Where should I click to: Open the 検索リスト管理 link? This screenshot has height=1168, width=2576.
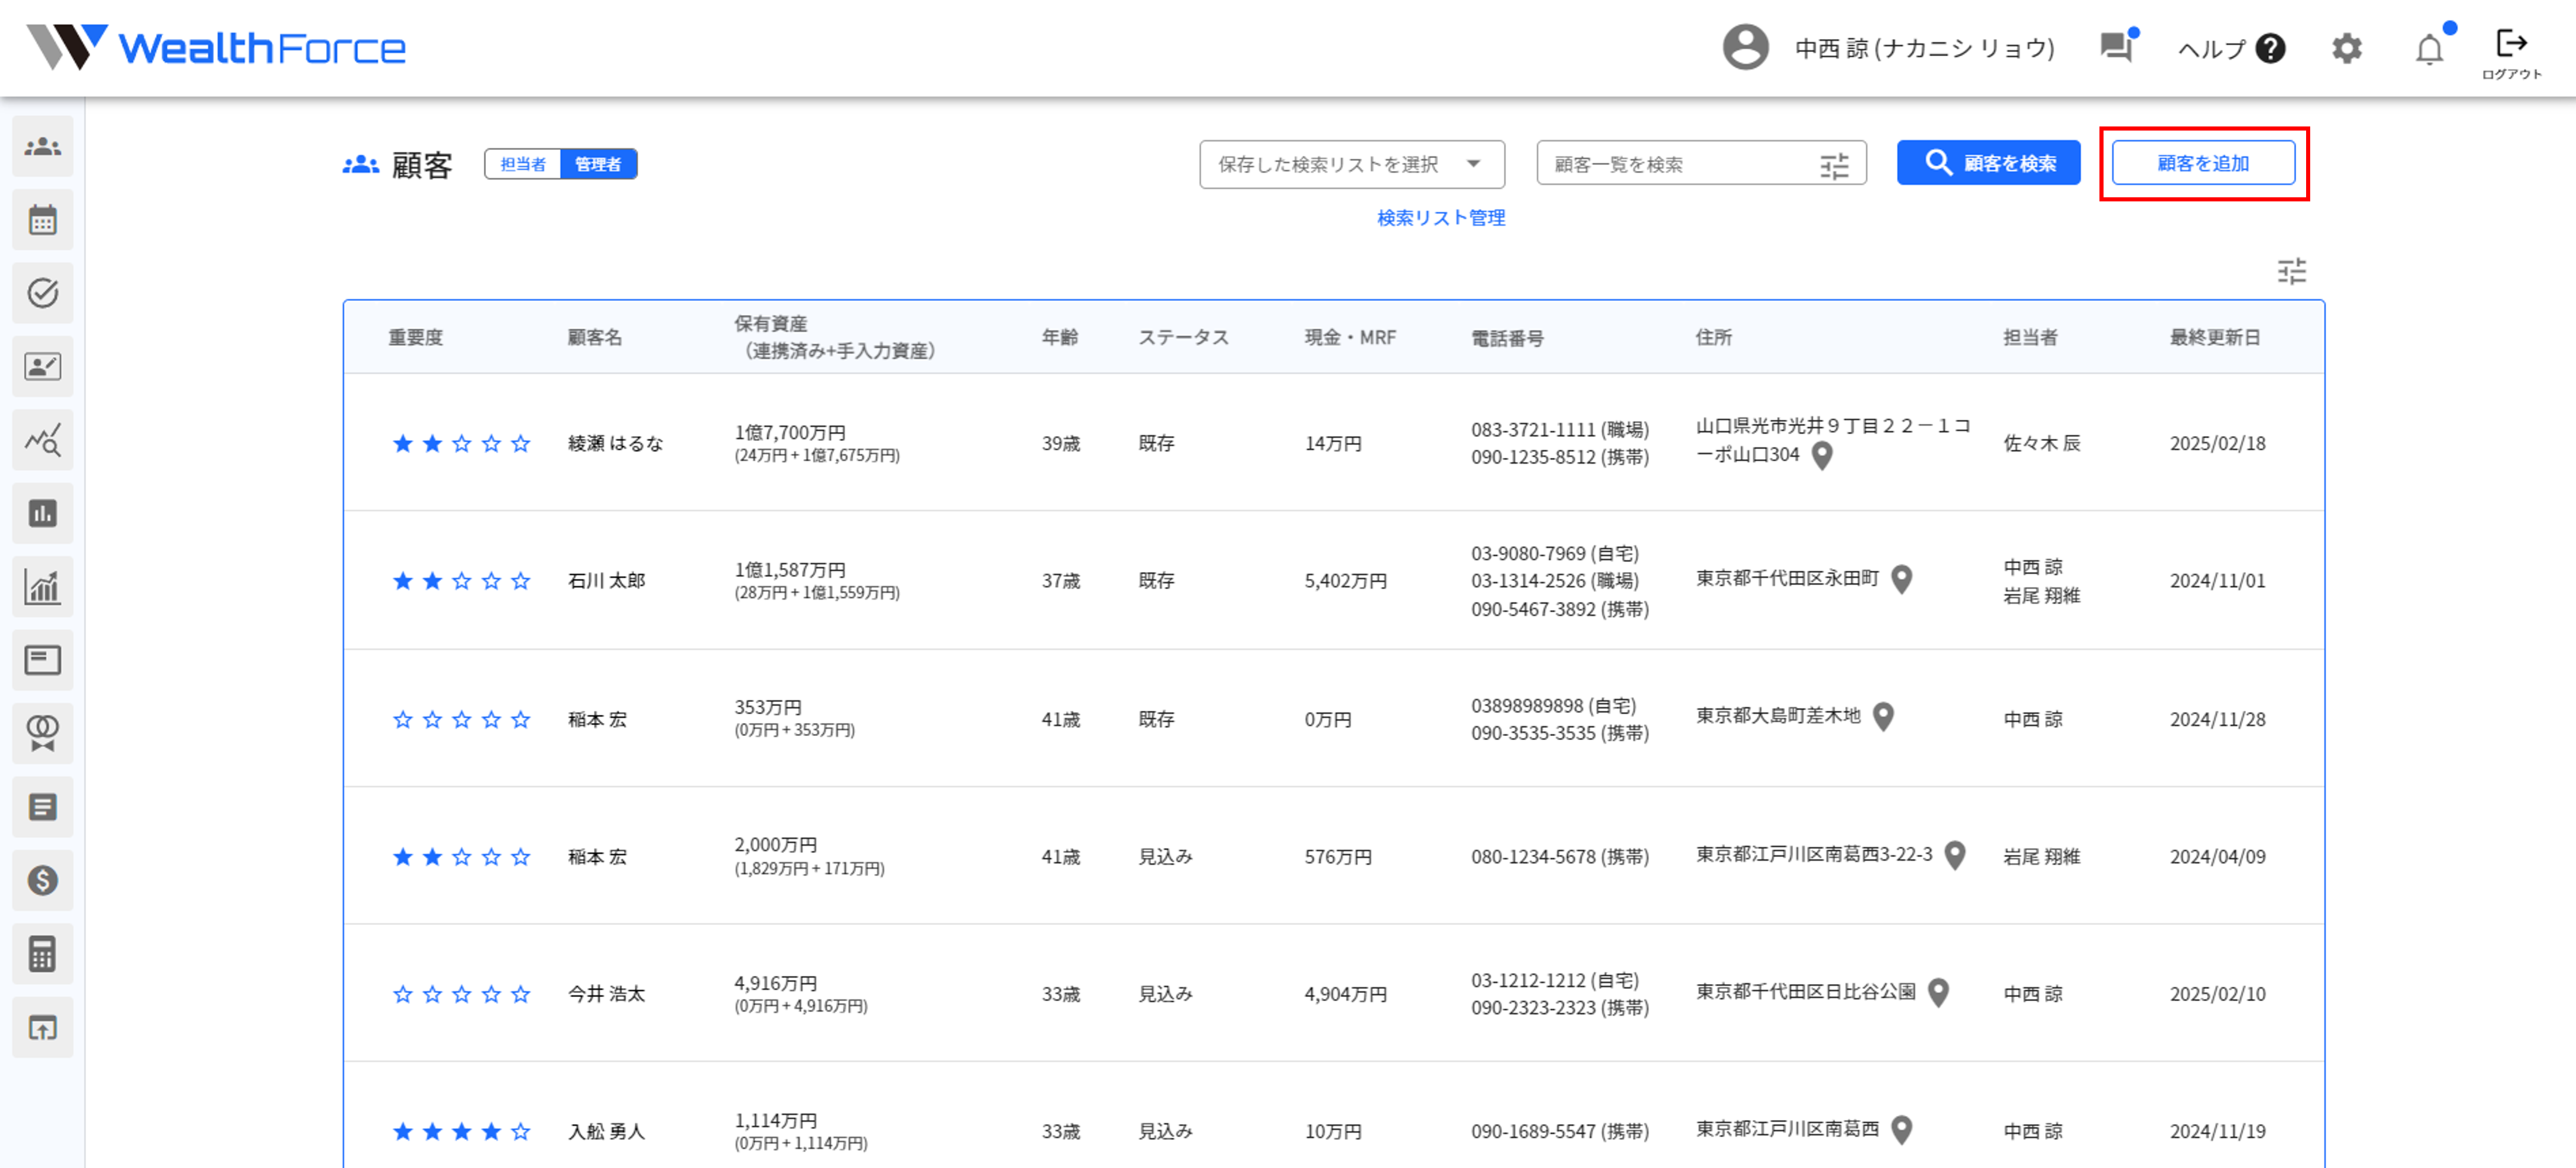point(1440,218)
